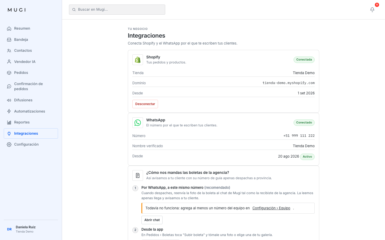385x240 pixels.
Task: Open Daniela Ruiz account name
Action: coord(26,227)
